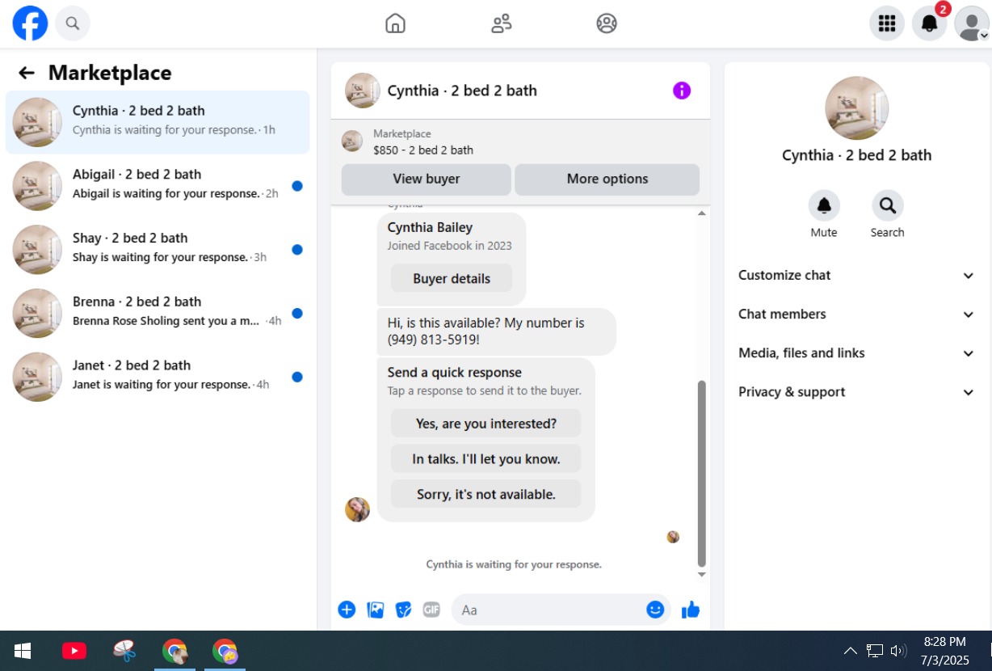Expand the Customize chat section
Screen dimensions: 992x671
pos(856,276)
